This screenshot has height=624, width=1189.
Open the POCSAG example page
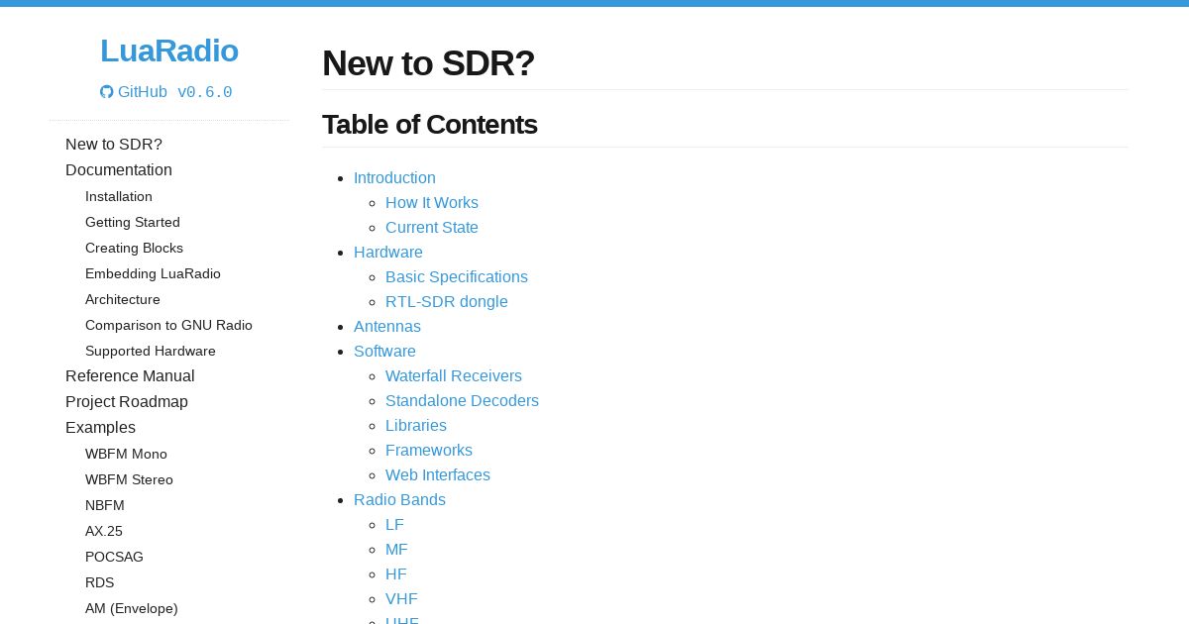click(114, 558)
